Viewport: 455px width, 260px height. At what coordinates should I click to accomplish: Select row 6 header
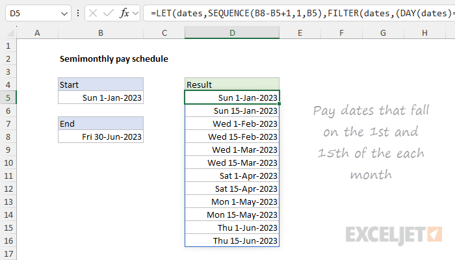[8, 111]
